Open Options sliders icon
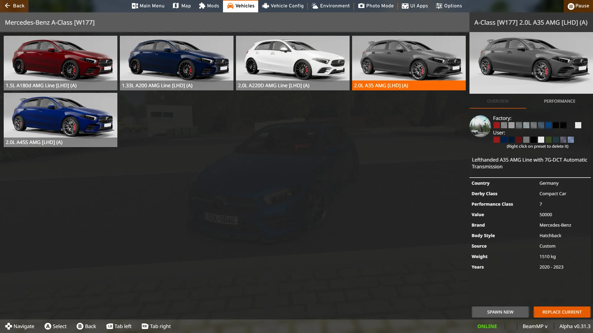 (439, 6)
